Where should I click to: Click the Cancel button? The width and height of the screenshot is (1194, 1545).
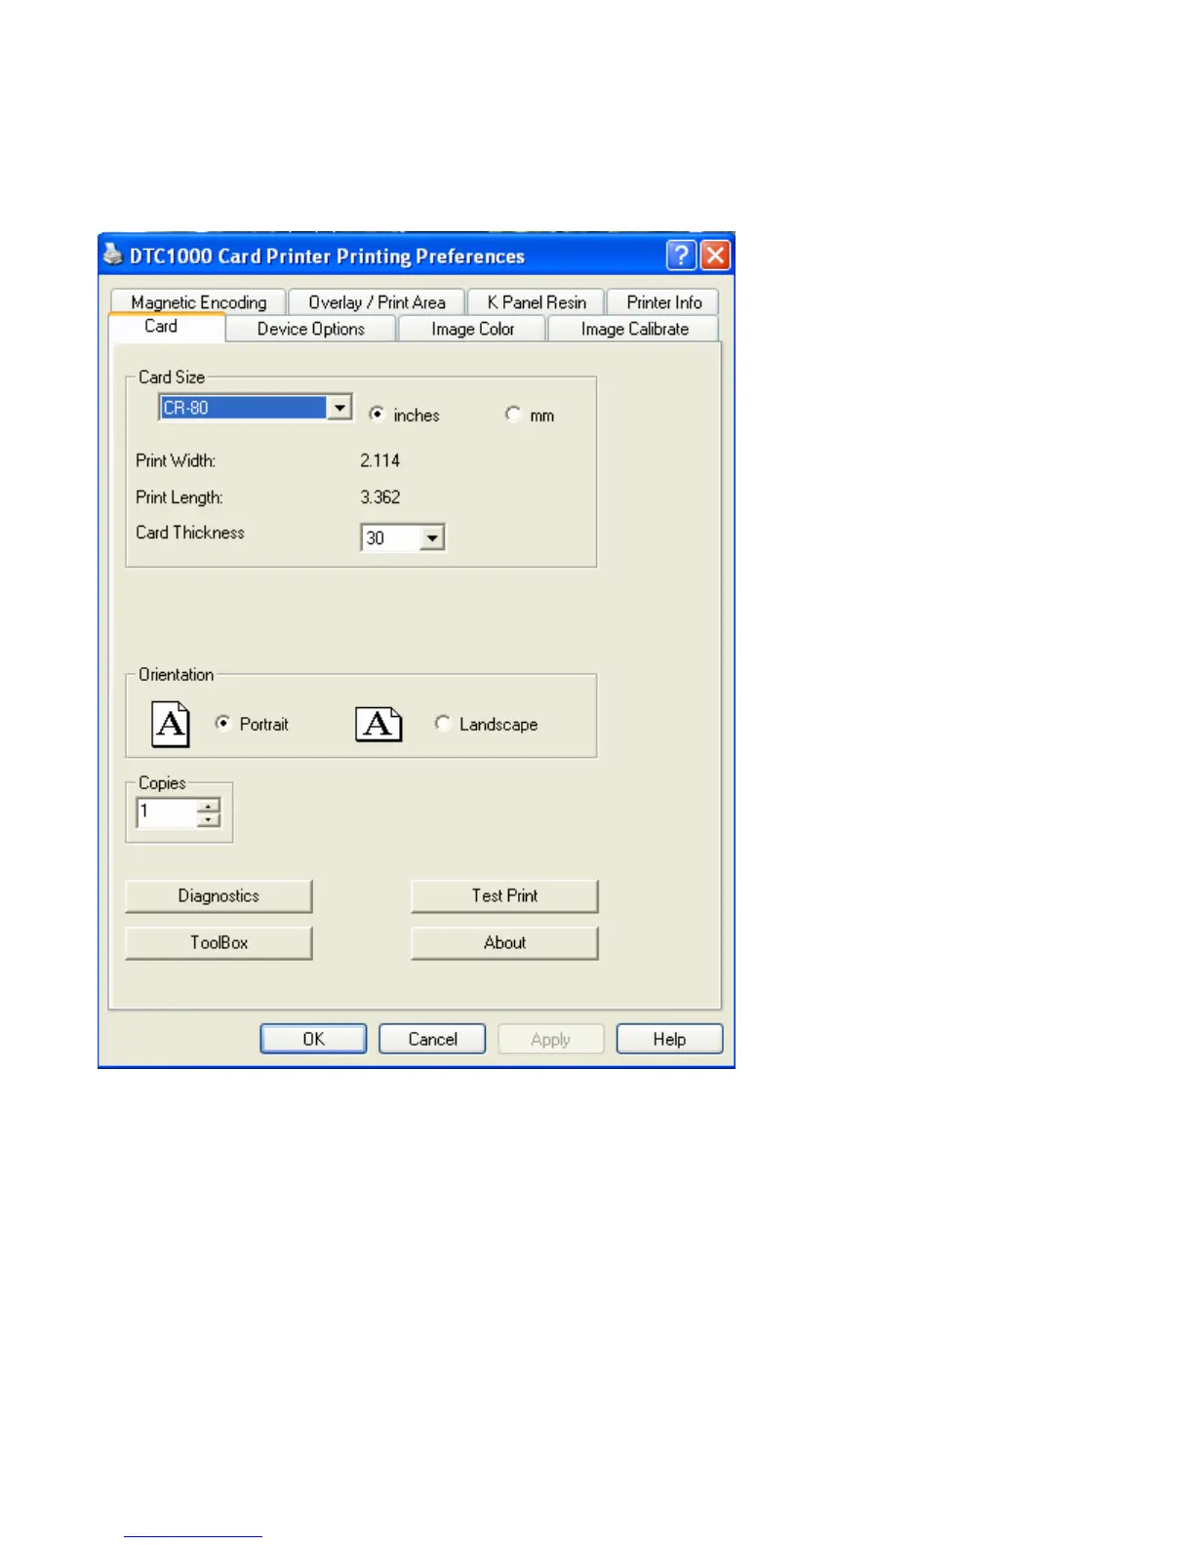pos(432,1039)
